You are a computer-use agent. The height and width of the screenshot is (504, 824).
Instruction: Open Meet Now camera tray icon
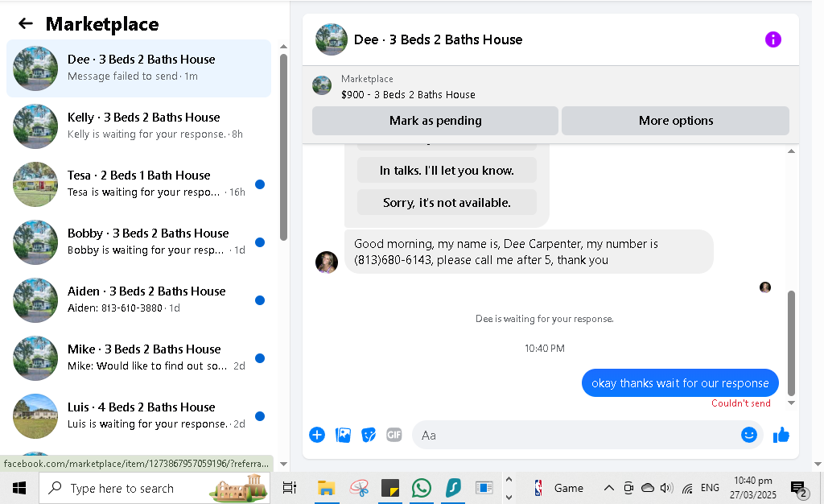tap(628, 488)
